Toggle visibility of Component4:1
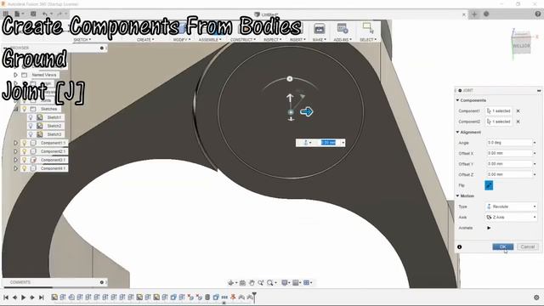Viewport: 544px width, 306px height. pos(25,168)
